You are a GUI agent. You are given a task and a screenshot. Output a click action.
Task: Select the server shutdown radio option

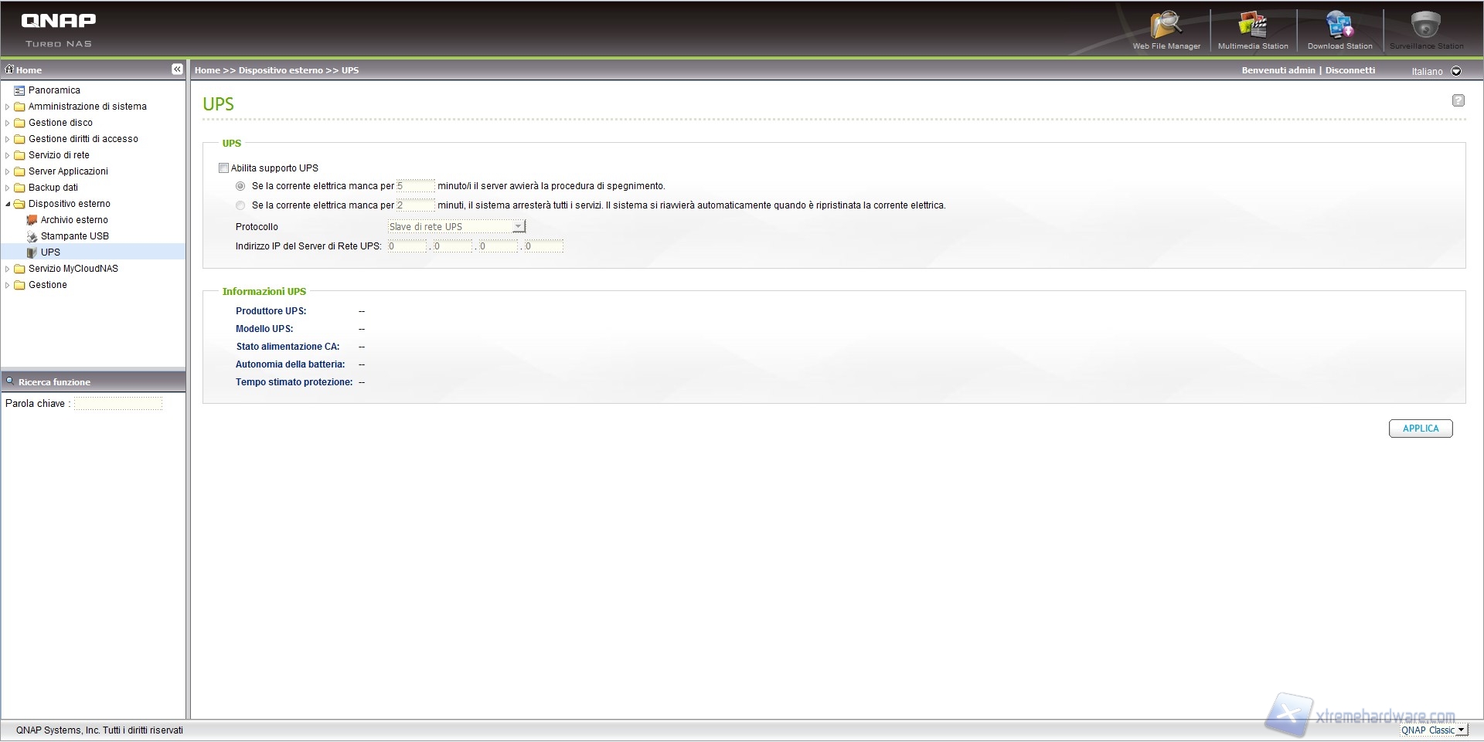tap(240, 186)
